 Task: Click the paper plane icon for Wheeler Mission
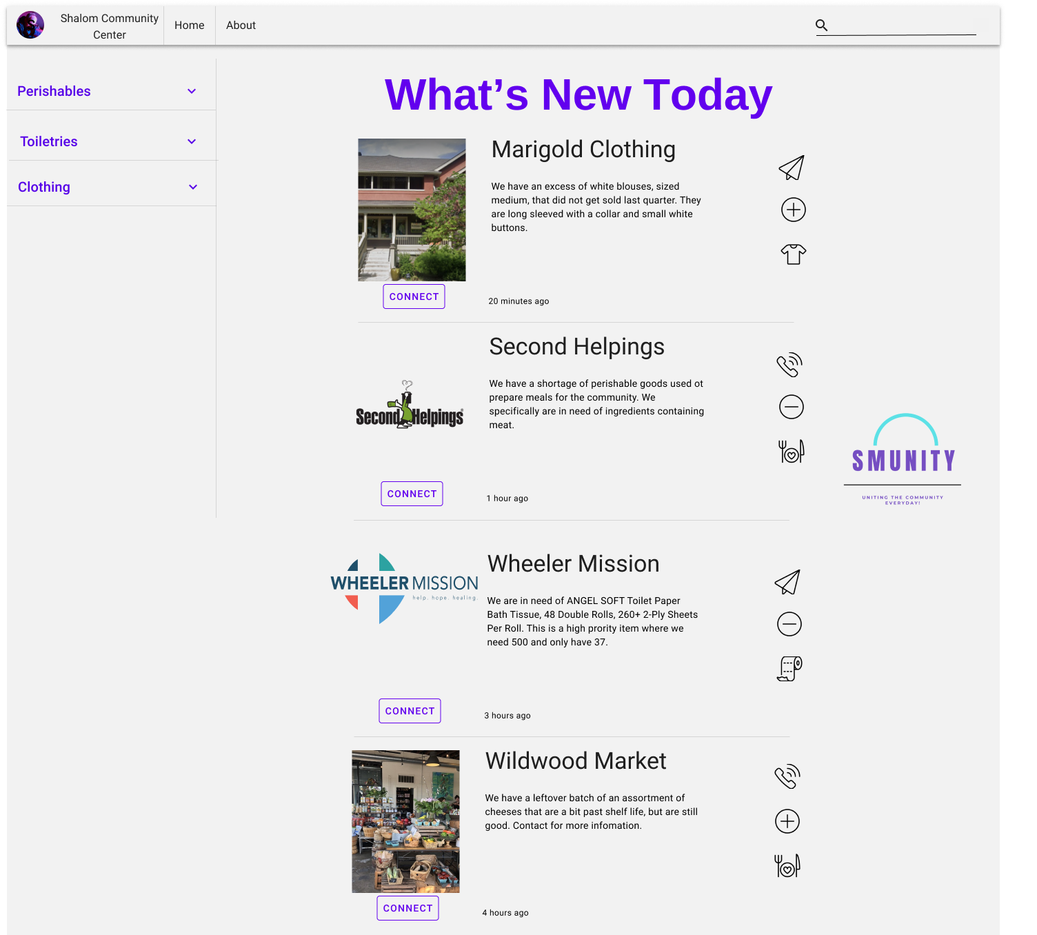(787, 582)
